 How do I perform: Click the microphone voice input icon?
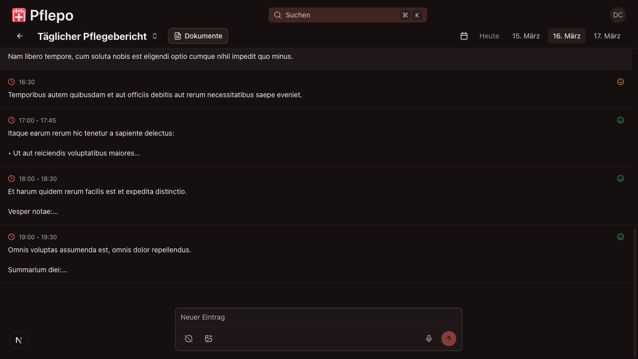tap(429, 339)
